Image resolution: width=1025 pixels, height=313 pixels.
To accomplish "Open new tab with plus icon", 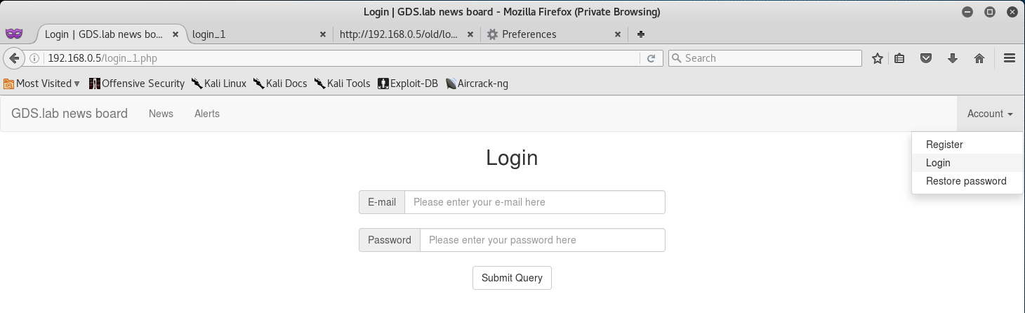I will [641, 34].
